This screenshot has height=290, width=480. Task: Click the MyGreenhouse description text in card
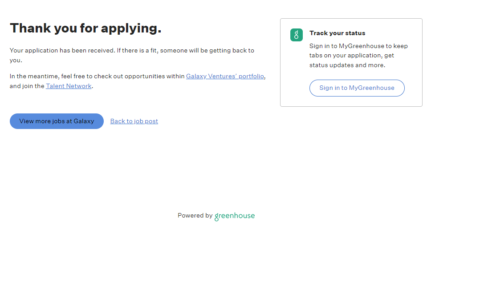pos(358,46)
